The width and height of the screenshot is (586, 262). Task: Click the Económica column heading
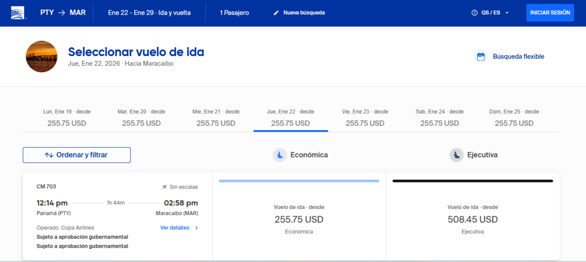click(309, 155)
